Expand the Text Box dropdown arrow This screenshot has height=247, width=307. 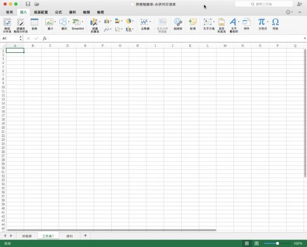click(x=214, y=22)
